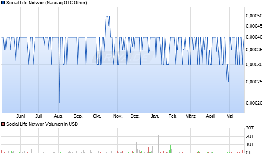Click the Aug. month label
This screenshot has width=262, height=157.
tap(58, 116)
